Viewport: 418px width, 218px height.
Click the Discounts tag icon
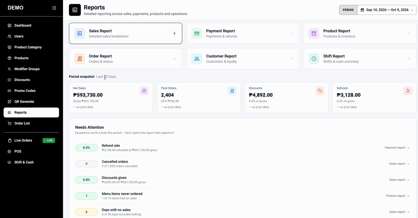[320, 91]
